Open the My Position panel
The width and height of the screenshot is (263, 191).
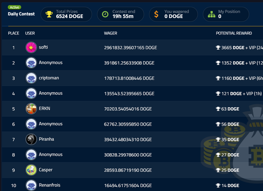click(226, 14)
